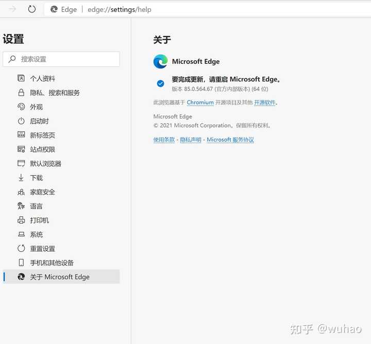Click the 站点权限 icon
This screenshot has height=344, width=371.
point(21,149)
